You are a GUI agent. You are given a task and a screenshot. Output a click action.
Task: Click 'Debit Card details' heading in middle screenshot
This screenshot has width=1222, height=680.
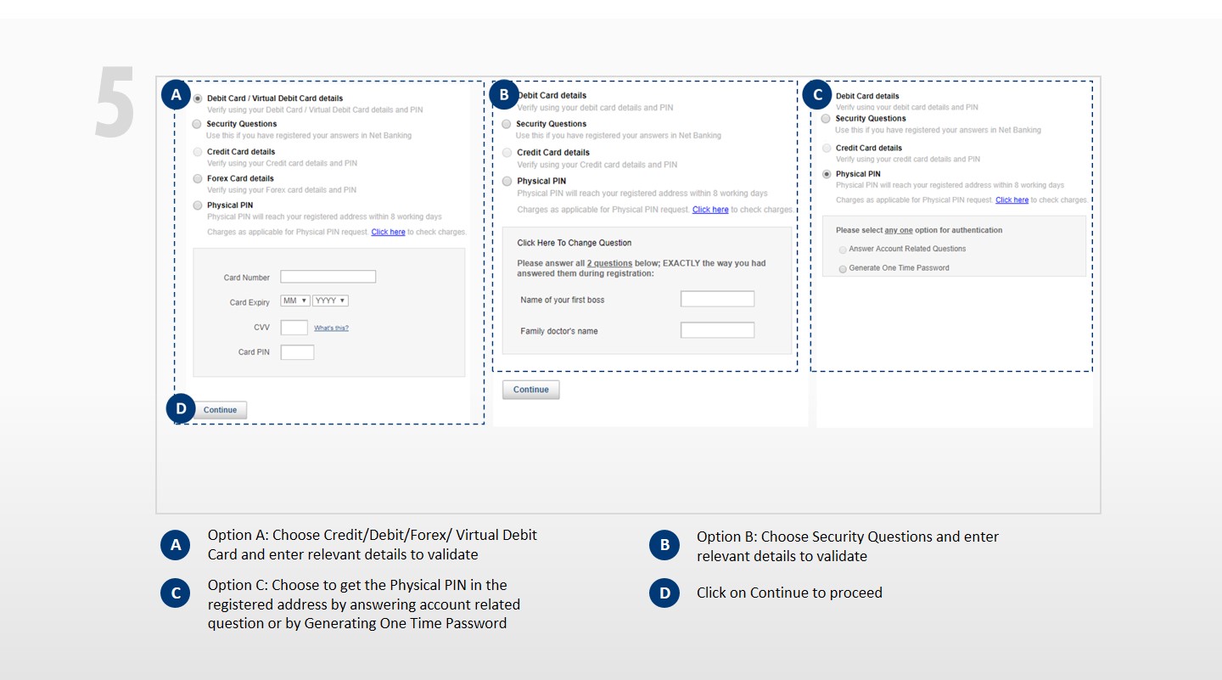[552, 96]
